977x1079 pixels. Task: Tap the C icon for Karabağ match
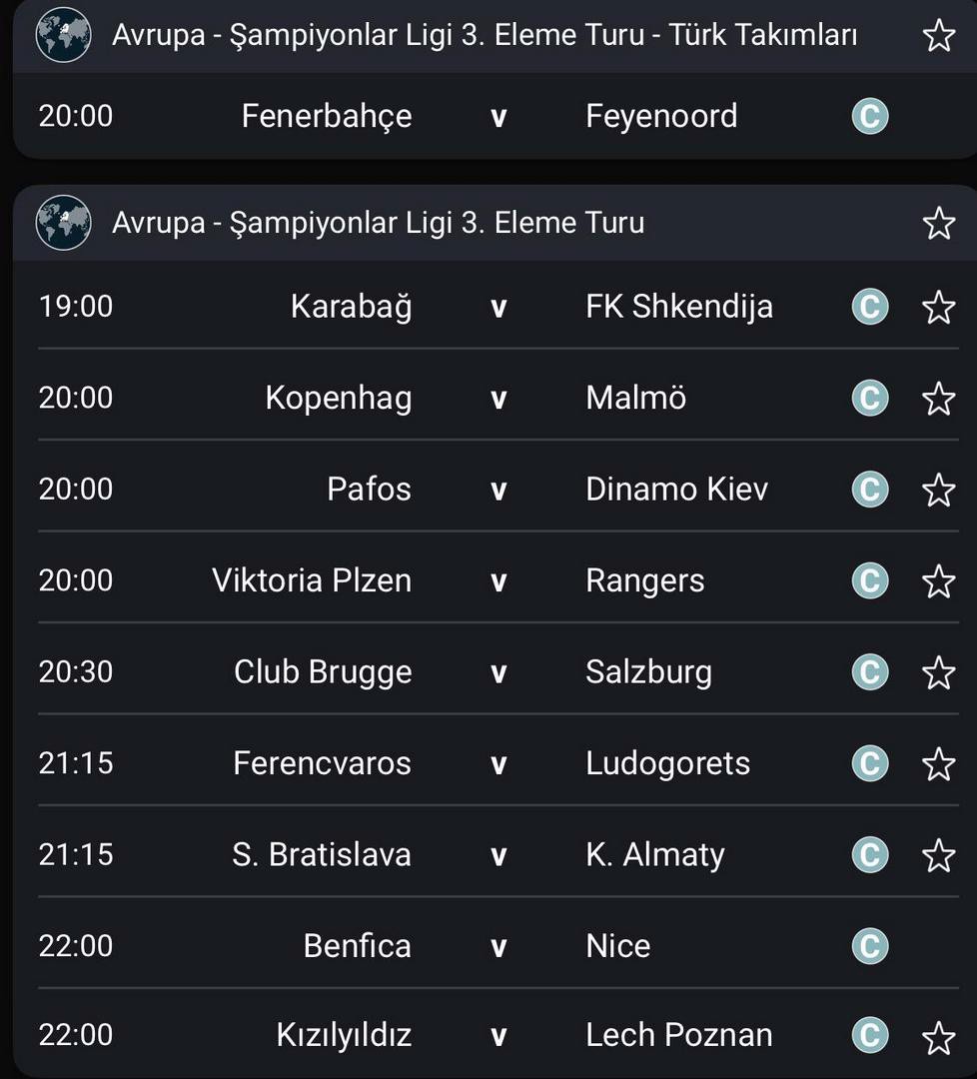pos(870,307)
